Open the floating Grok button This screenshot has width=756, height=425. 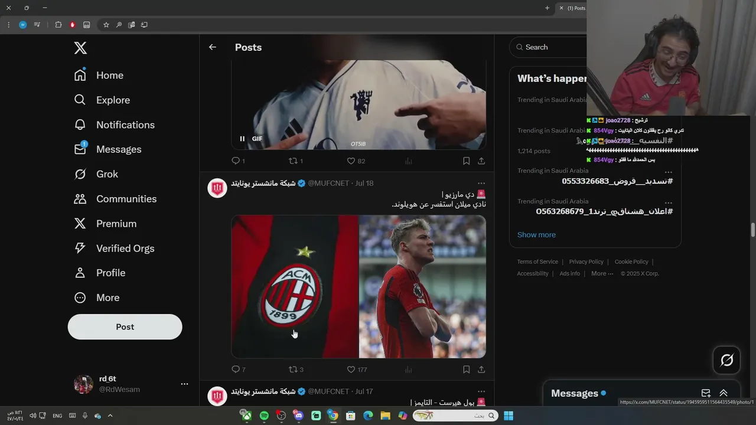(x=726, y=360)
